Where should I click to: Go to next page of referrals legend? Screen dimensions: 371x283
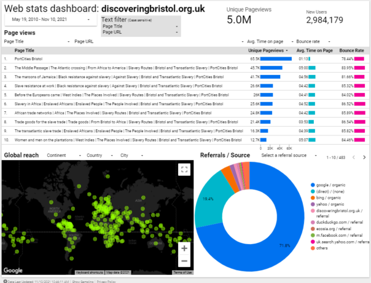364,157
